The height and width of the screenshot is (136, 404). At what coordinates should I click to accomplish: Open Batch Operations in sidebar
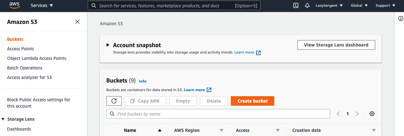pos(25,68)
